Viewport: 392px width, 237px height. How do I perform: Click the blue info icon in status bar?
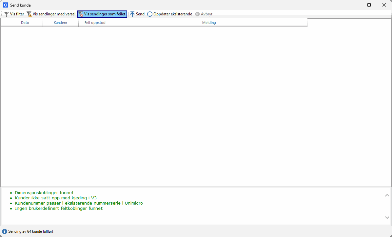click(x=5, y=231)
